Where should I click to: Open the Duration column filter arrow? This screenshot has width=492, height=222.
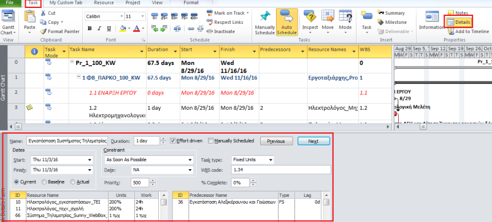(175, 51)
